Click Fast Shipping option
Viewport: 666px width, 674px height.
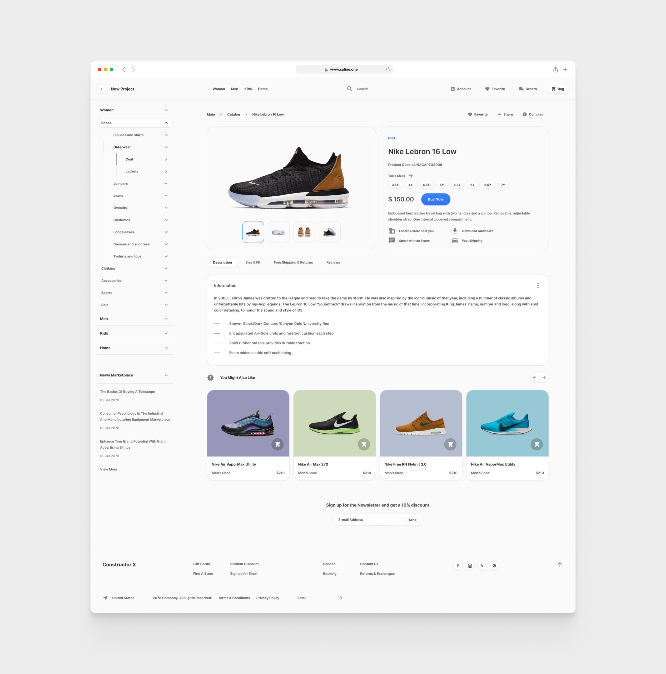click(467, 241)
